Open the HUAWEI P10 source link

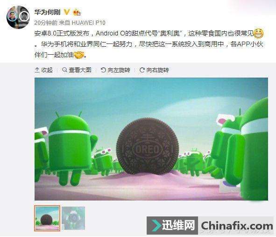89,23
